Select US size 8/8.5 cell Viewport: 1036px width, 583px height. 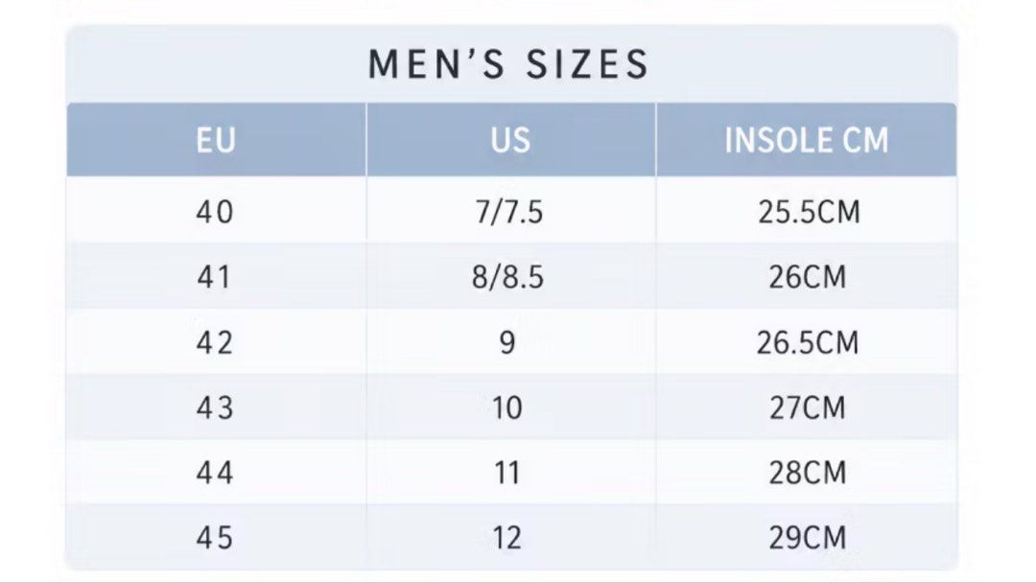(510, 277)
